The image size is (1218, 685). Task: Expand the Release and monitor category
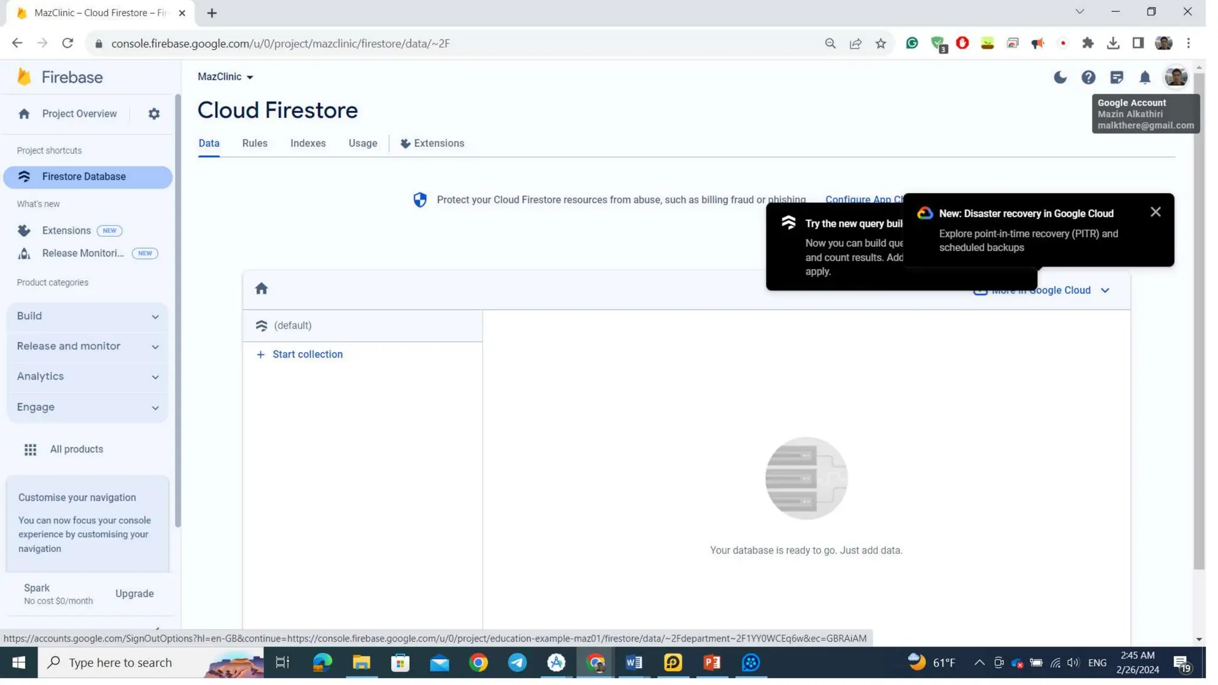(x=87, y=347)
